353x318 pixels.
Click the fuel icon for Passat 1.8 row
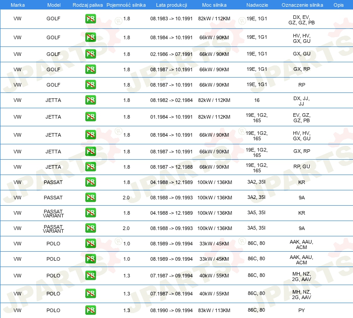click(x=90, y=182)
